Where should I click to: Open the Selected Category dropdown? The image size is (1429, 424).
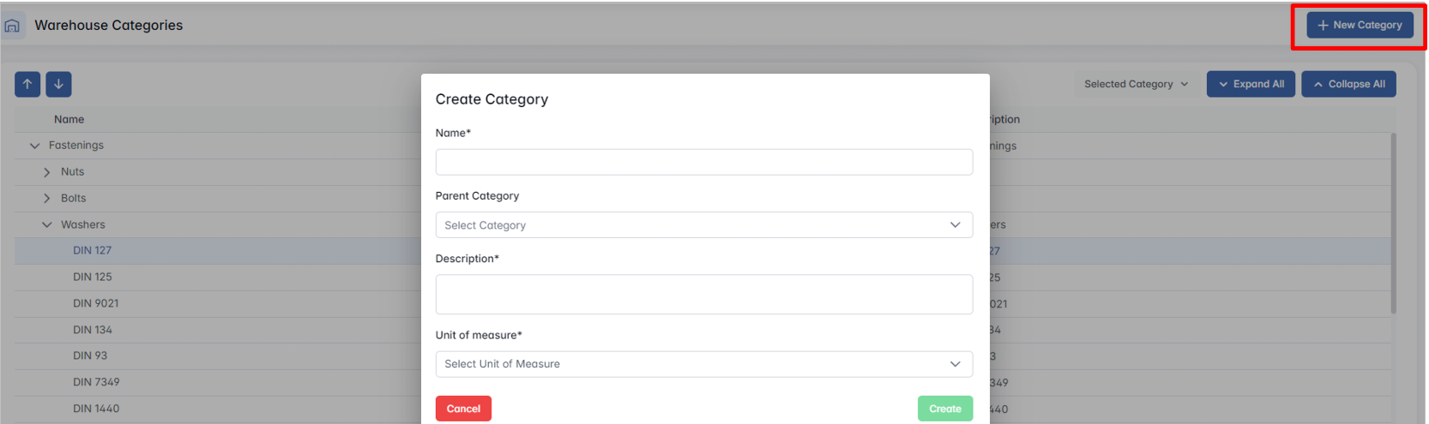click(1136, 84)
